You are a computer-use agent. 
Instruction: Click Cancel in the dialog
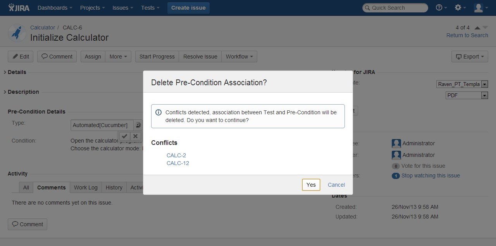[336, 185]
